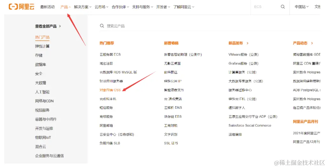Open SSL 证书 link
The height and width of the screenshot is (168, 327).
171,143
